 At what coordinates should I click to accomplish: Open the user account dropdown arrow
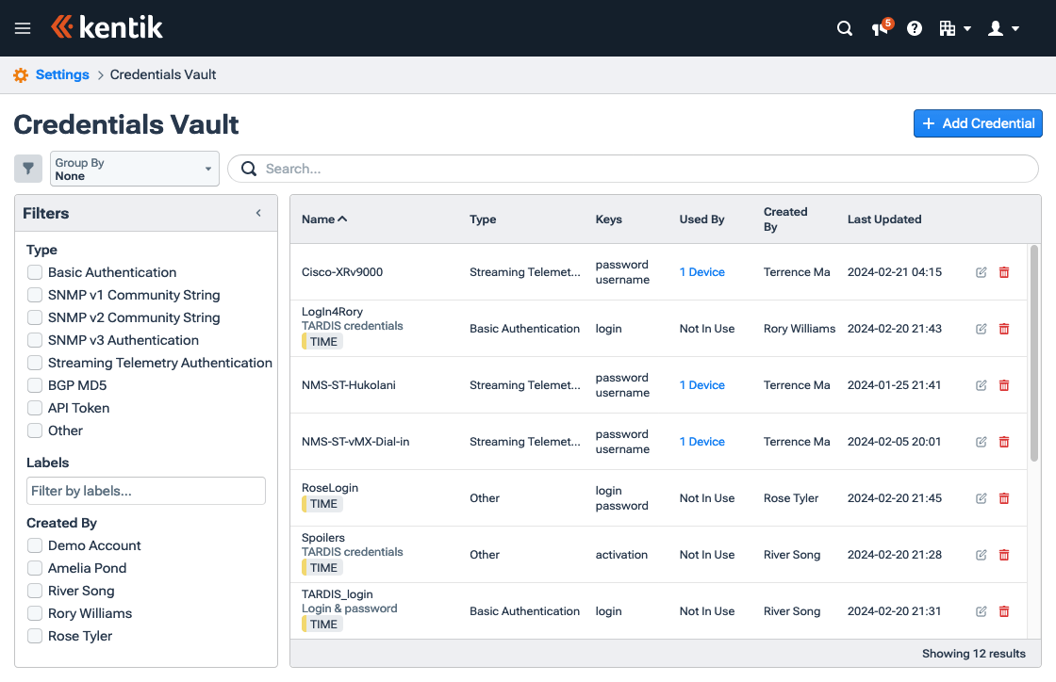pos(1015,28)
